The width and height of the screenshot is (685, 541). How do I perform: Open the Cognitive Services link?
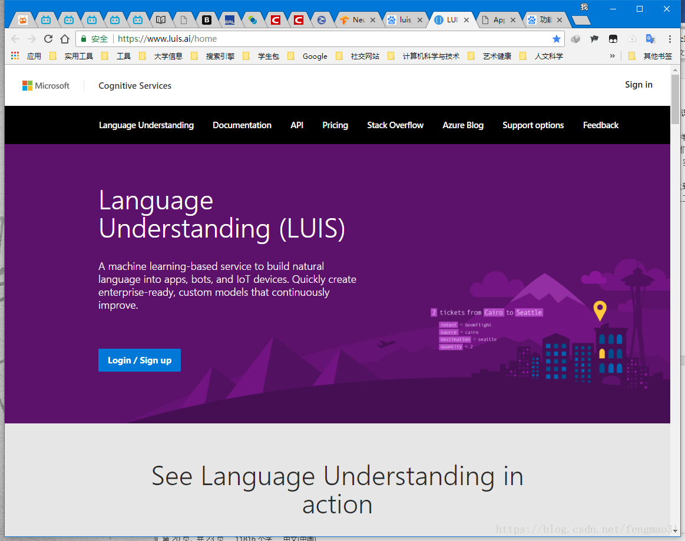click(134, 86)
